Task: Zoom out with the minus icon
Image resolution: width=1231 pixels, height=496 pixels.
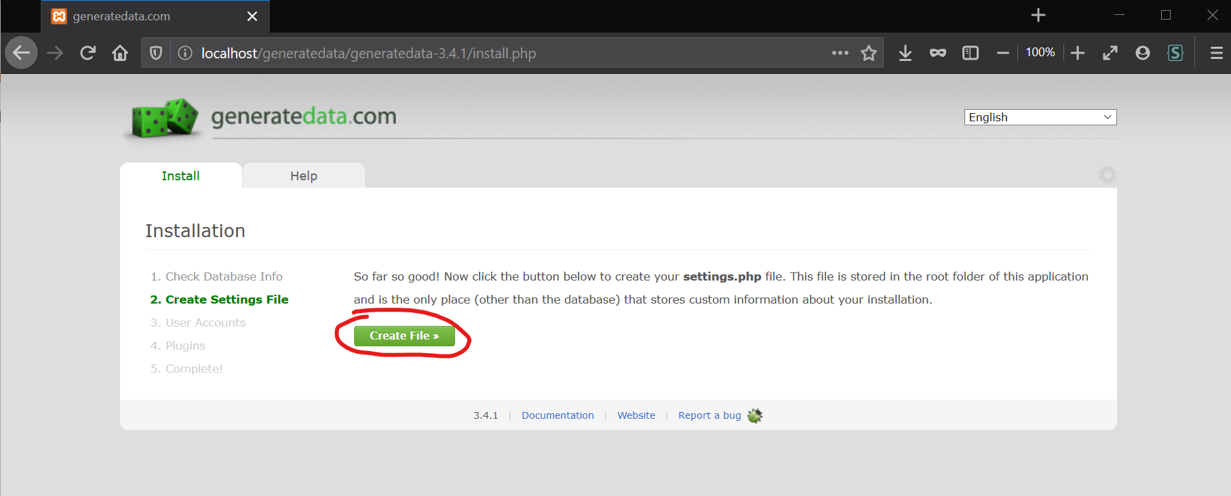Action: (x=1003, y=53)
